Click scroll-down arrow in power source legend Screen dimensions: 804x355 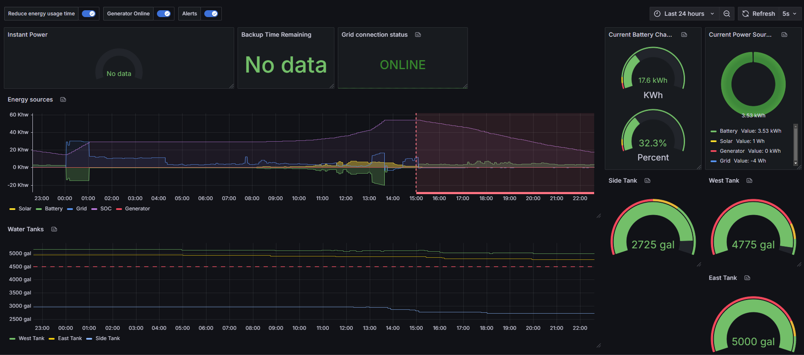[795, 163]
